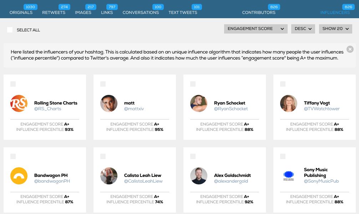Select the Links tab
359x214 pixels.
[107, 12]
